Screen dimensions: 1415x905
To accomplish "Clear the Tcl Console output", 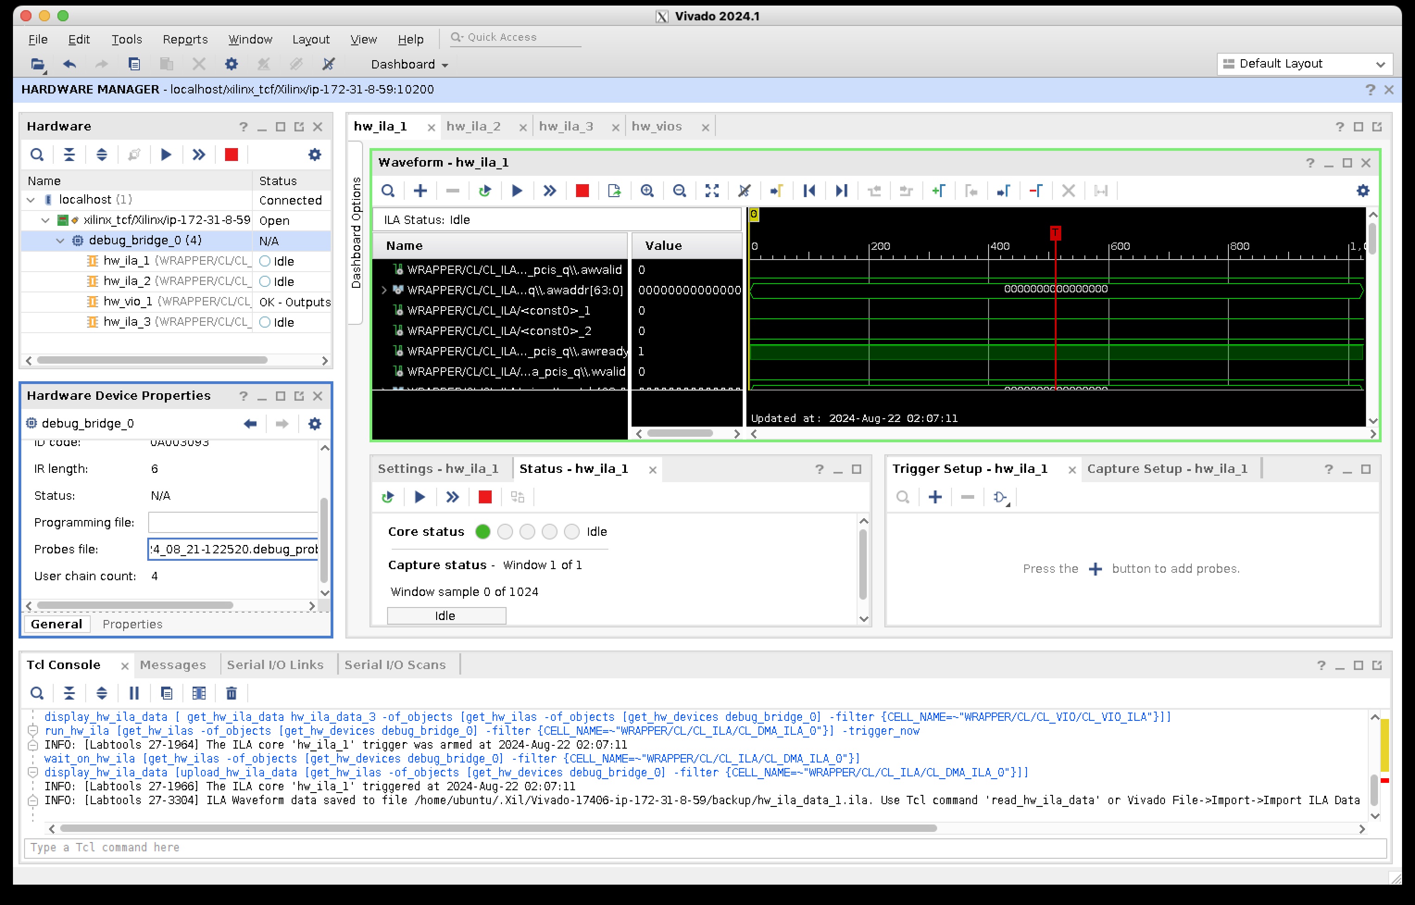I will 231,694.
